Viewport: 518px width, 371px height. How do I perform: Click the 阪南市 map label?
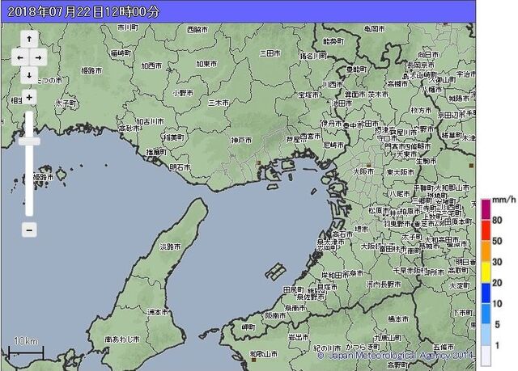[x=275, y=315]
